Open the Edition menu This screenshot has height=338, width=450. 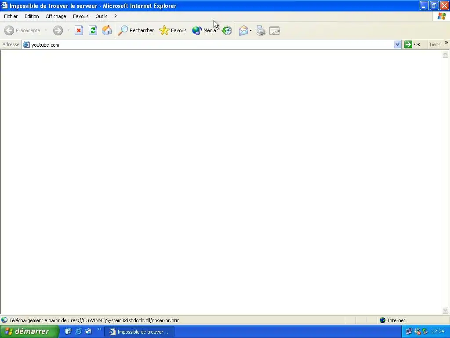click(32, 16)
